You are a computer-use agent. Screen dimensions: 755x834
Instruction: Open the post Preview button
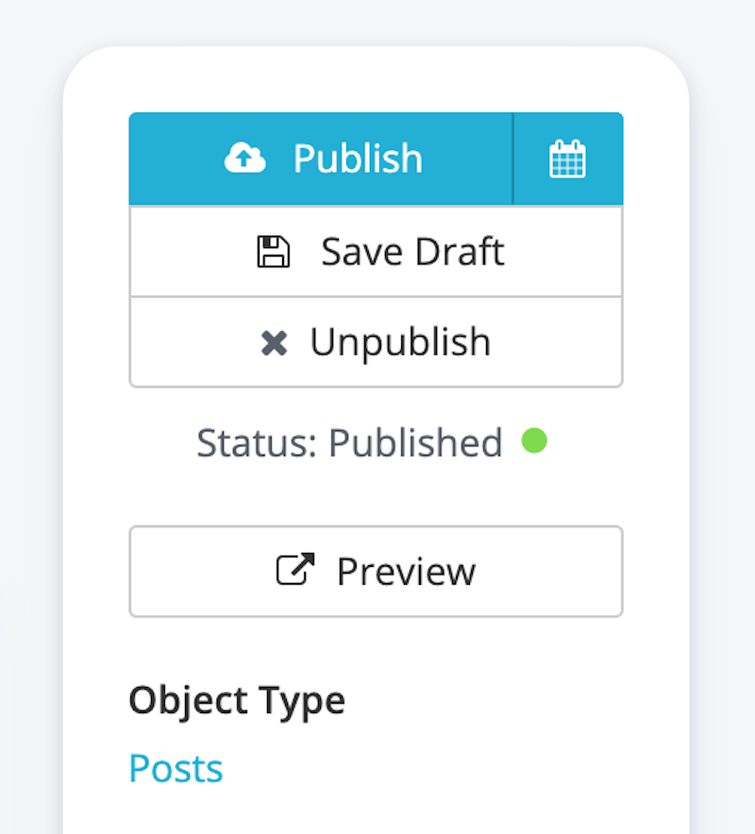[x=376, y=571]
